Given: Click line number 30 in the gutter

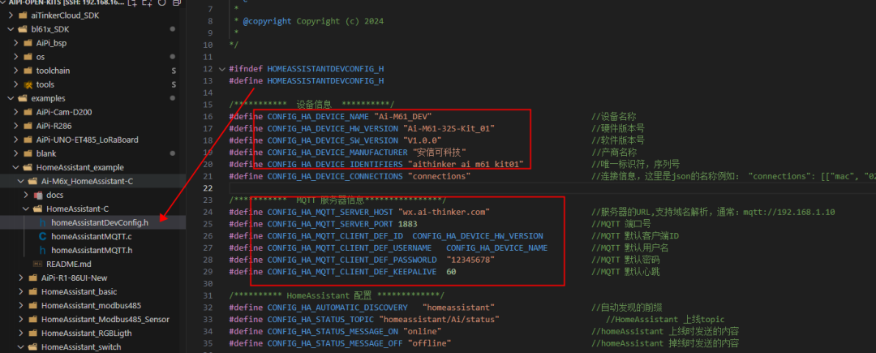Looking at the screenshot, I should coord(208,284).
